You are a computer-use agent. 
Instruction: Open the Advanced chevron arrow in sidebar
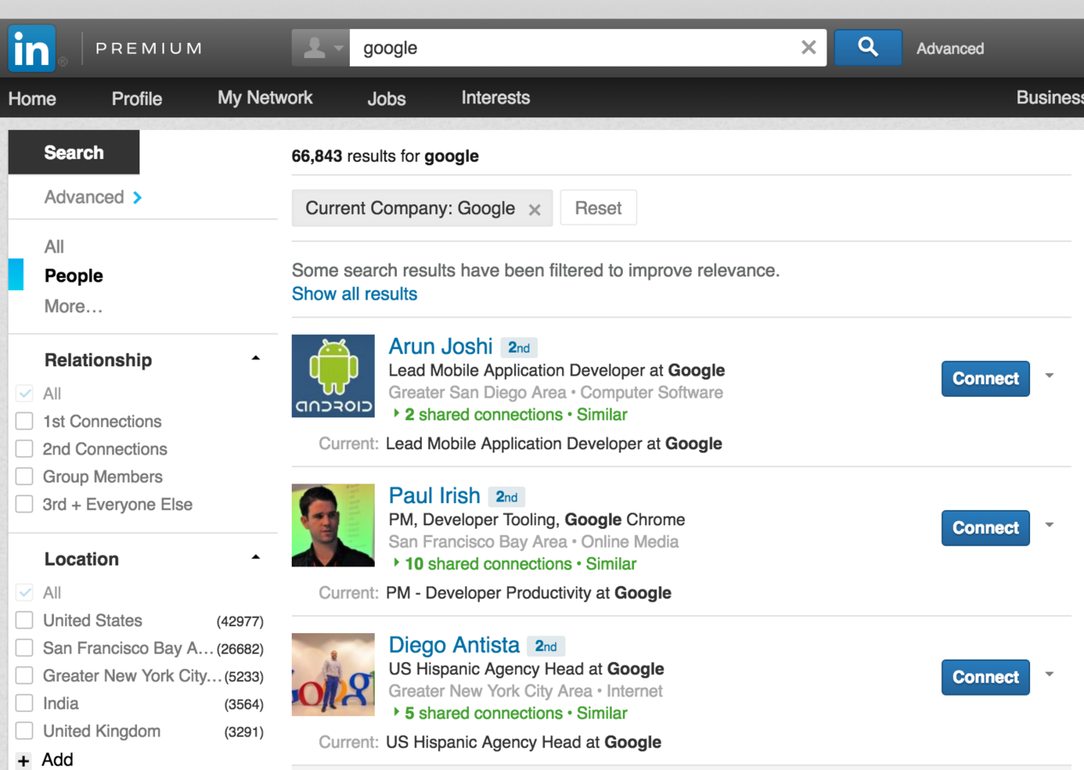pyautogui.click(x=137, y=198)
